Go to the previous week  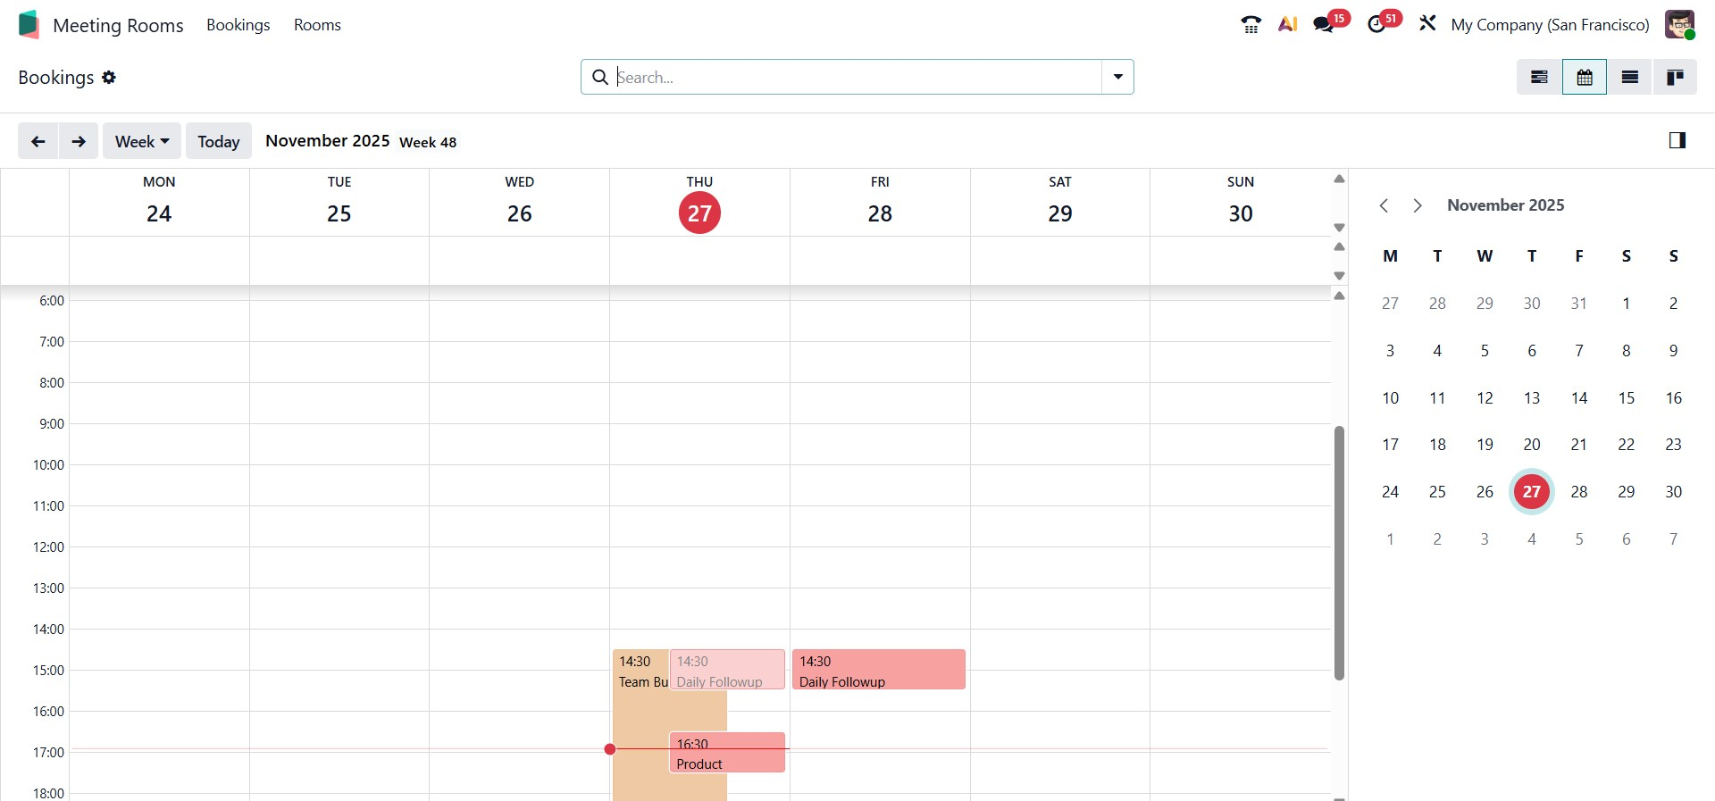click(38, 141)
